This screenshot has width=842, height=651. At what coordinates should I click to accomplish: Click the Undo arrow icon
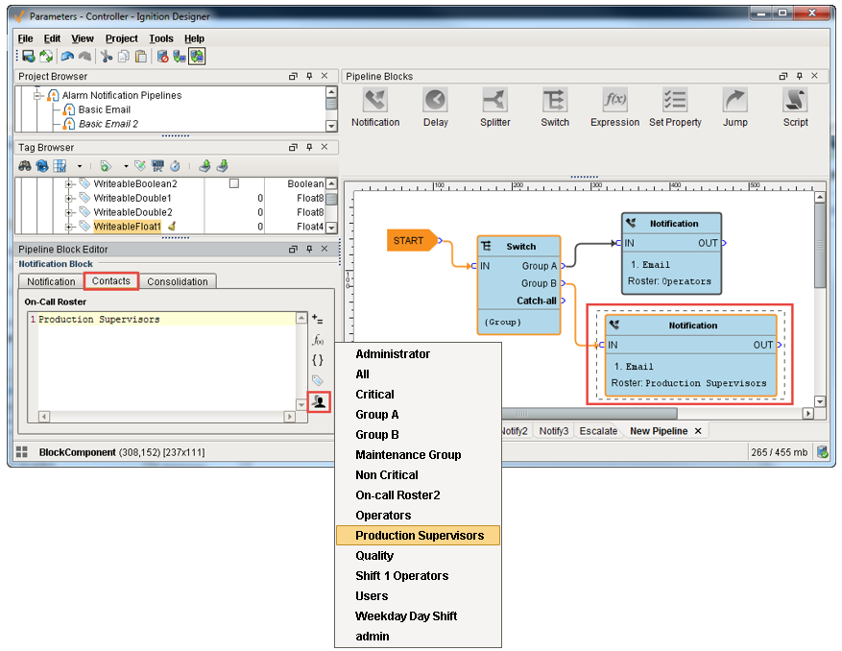click(x=67, y=56)
